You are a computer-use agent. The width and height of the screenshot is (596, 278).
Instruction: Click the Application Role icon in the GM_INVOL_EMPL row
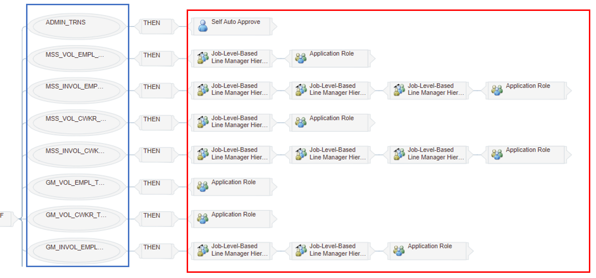[399, 250]
